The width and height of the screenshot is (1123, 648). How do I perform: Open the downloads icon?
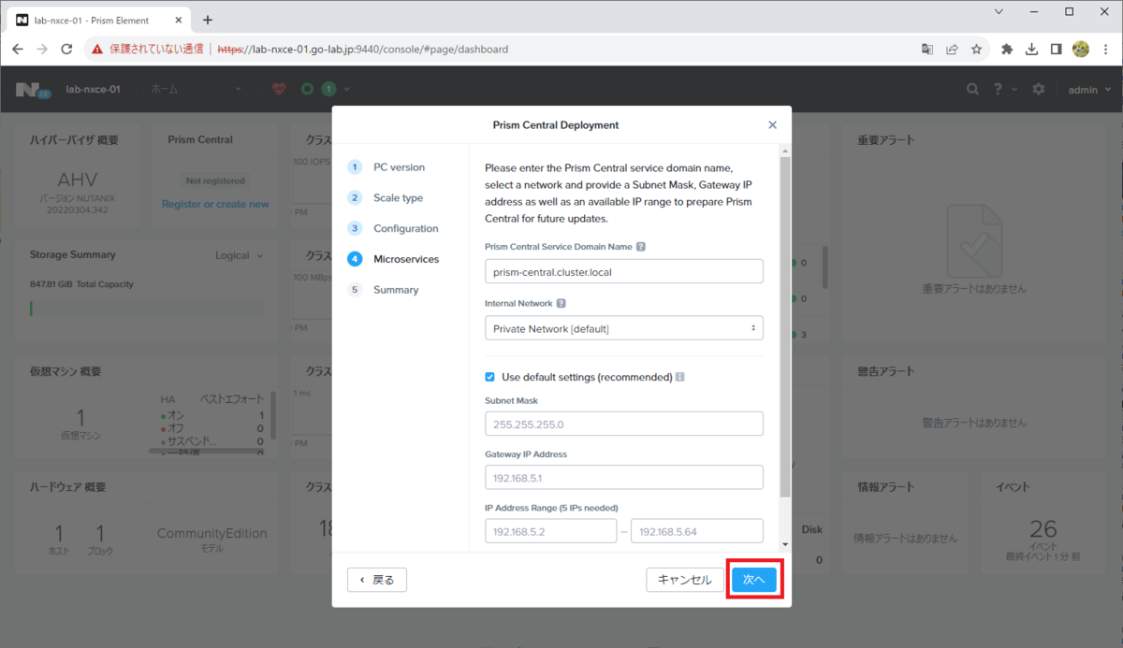(1031, 49)
